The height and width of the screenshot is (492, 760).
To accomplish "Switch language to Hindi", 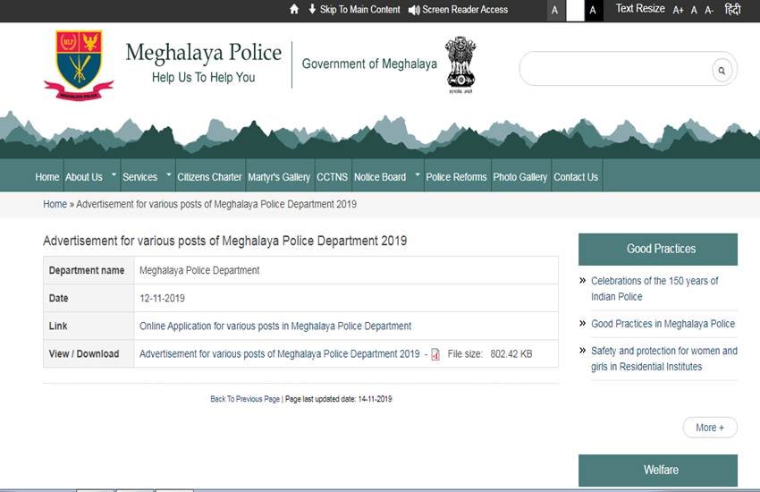I will point(732,9).
